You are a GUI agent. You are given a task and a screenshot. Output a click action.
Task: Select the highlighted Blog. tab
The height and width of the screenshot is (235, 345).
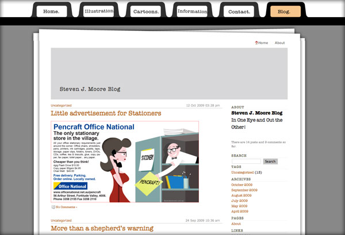tap(285, 11)
